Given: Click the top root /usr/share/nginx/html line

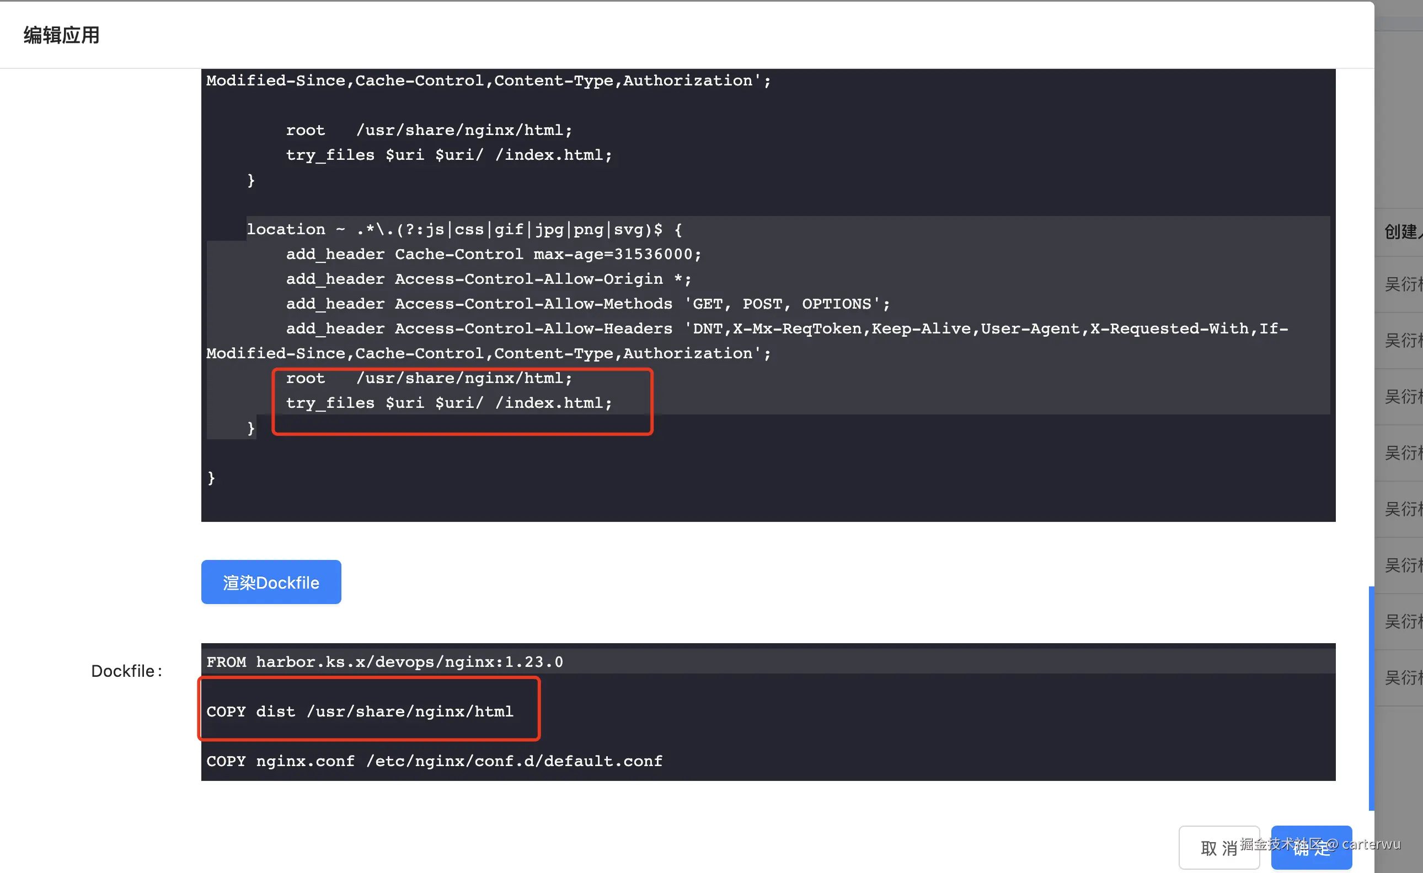Looking at the screenshot, I should click(429, 130).
